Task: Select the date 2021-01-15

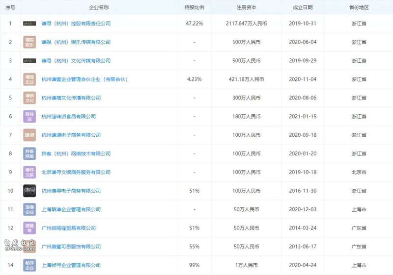Action: click(303, 116)
